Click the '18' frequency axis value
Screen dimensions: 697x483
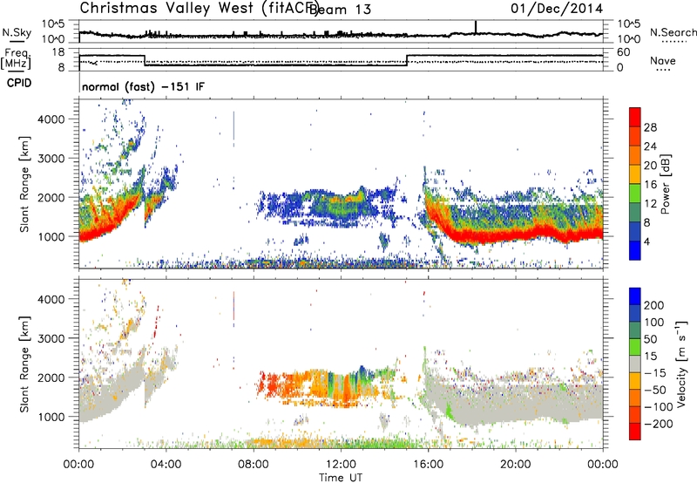click(x=58, y=52)
